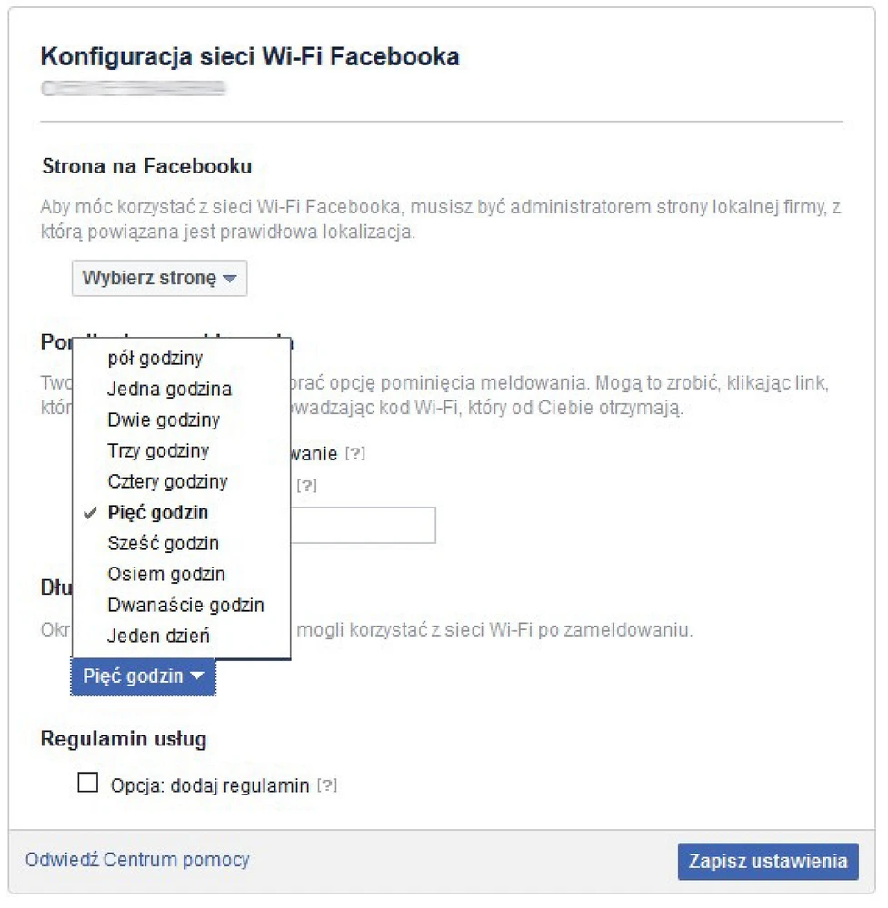Select Dwie godziny duration

[164, 420]
